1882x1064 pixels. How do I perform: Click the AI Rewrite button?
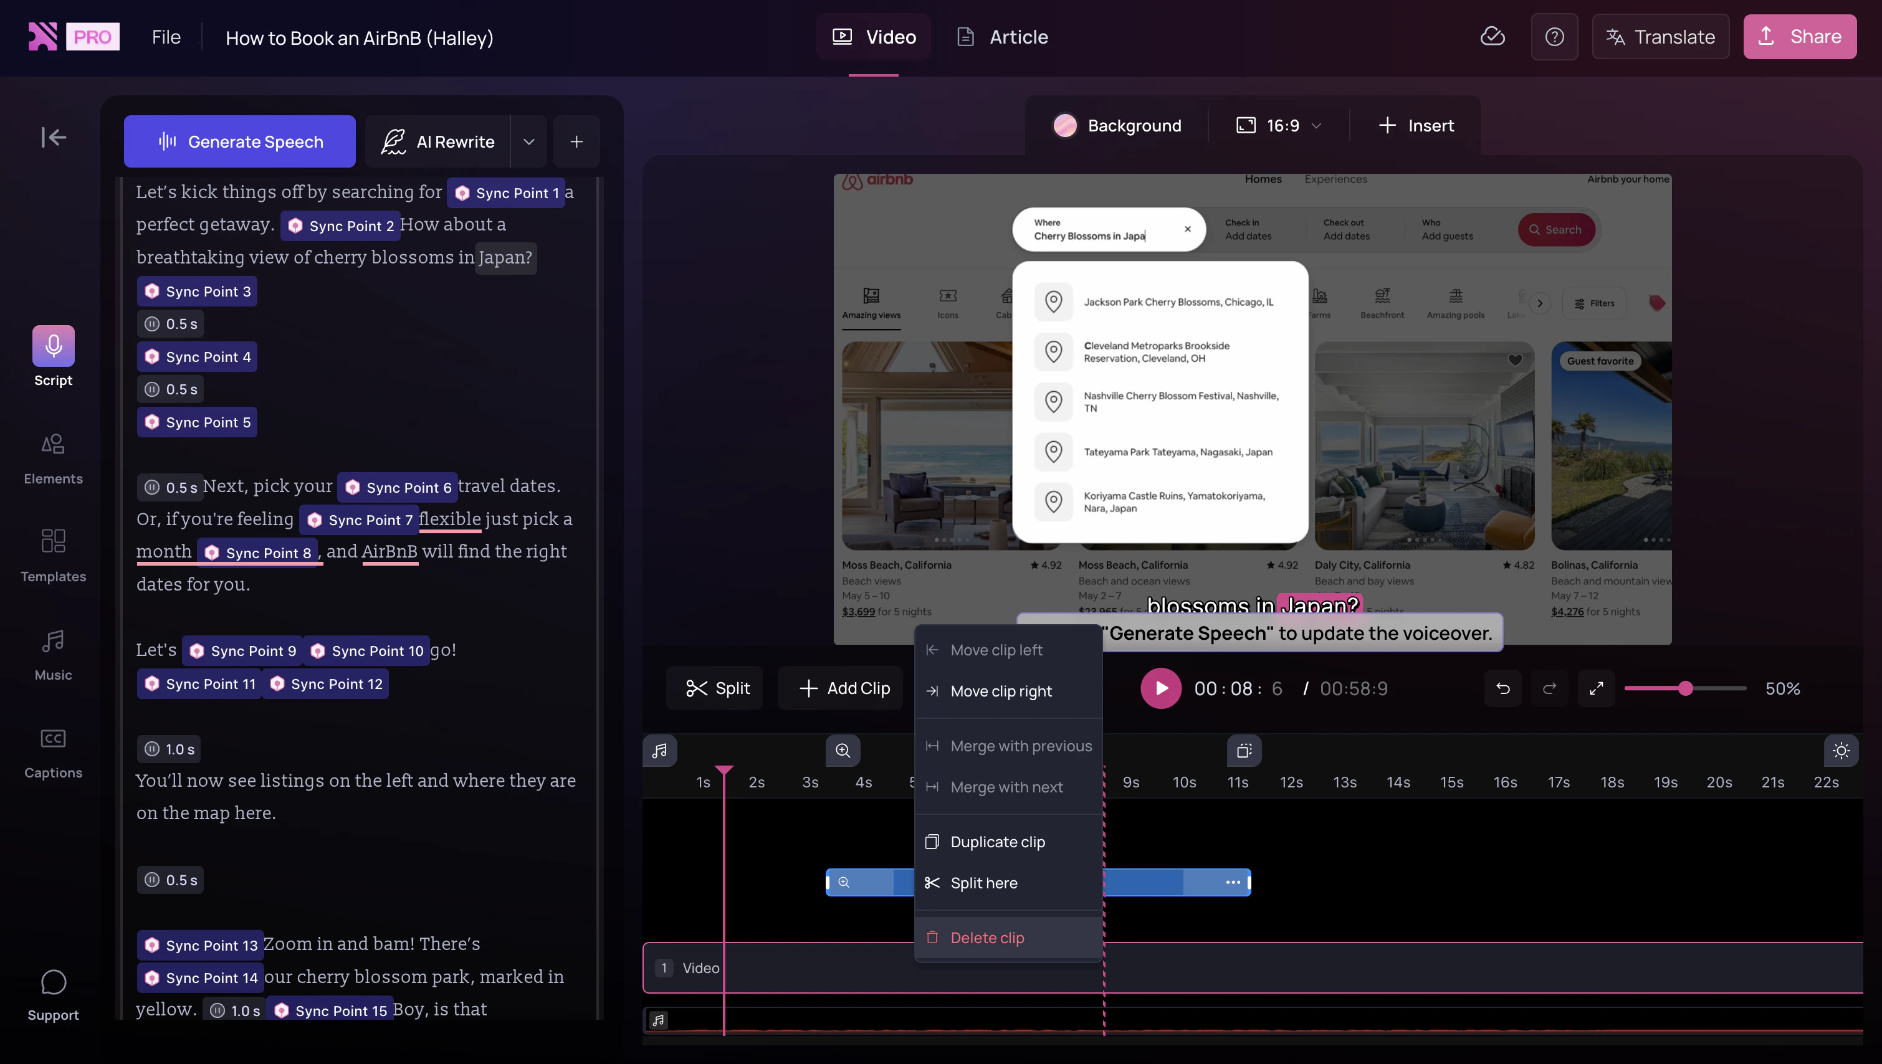pyautogui.click(x=438, y=142)
